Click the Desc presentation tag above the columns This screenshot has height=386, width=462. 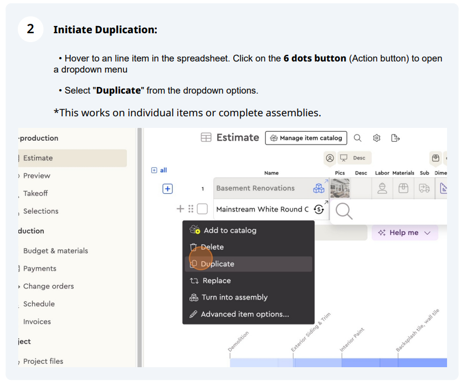(x=355, y=158)
